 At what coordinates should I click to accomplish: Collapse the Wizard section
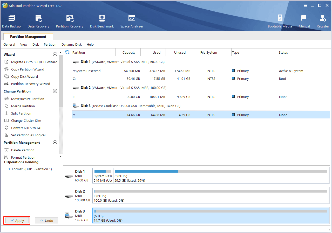tap(55, 54)
